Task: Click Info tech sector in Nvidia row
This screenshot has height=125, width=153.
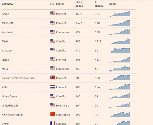Action: click(x=61, y=60)
